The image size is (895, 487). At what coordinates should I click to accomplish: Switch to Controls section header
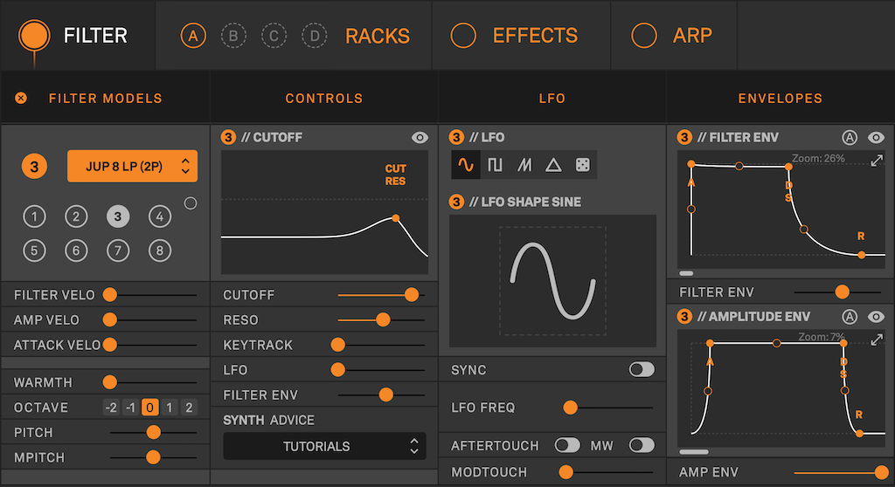[323, 98]
